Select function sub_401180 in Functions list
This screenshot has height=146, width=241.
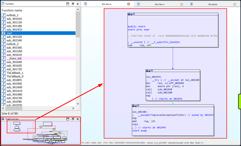(38, 26)
